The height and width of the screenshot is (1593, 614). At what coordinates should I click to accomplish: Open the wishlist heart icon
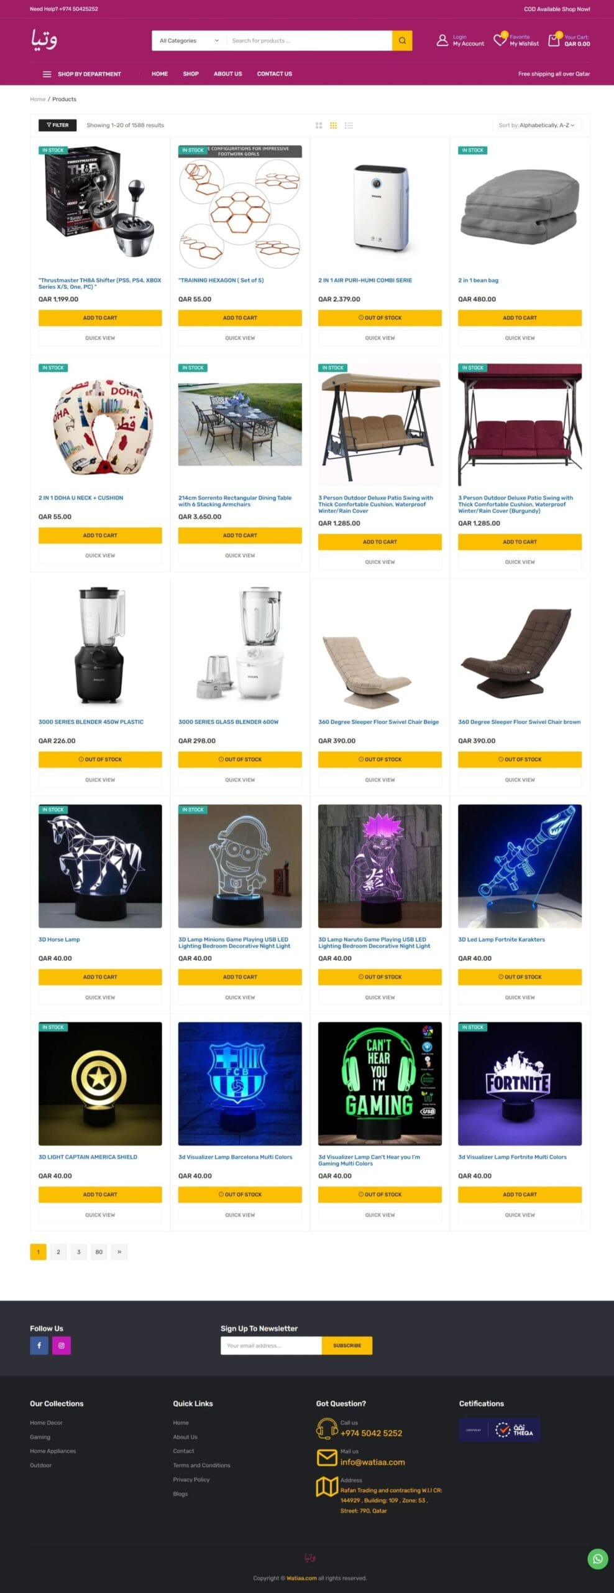pyautogui.click(x=500, y=40)
